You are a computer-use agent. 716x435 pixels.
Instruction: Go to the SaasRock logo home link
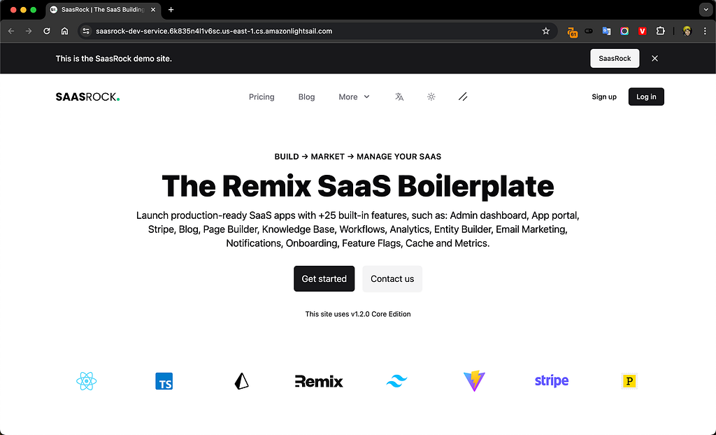pyautogui.click(x=87, y=97)
